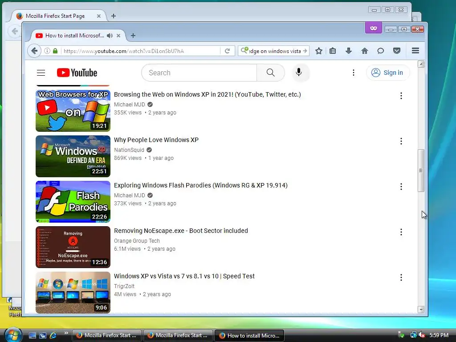This screenshot has width=456, height=342.
Task: Click Flash Parodies thumbnail
Action: tap(73, 202)
